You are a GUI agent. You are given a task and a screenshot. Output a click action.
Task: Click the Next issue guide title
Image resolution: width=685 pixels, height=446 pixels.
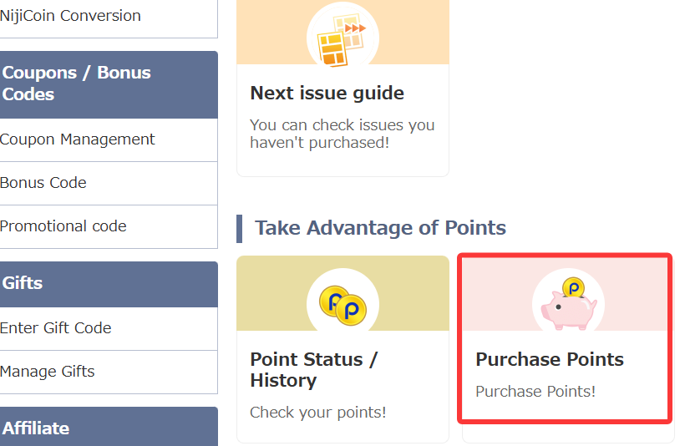pyautogui.click(x=327, y=93)
